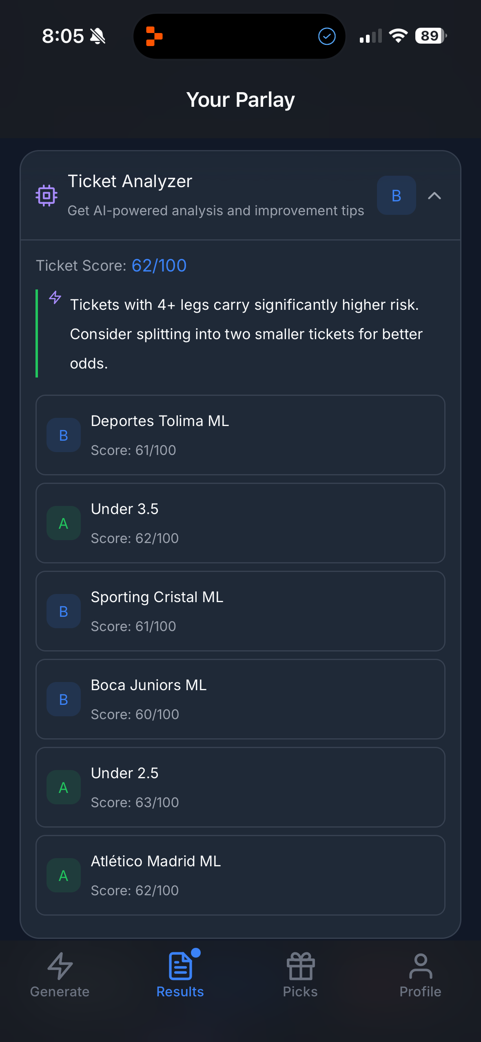This screenshot has width=481, height=1042.
Task: Tap the Ticket Analyzer chip icon
Action: [x=46, y=196]
